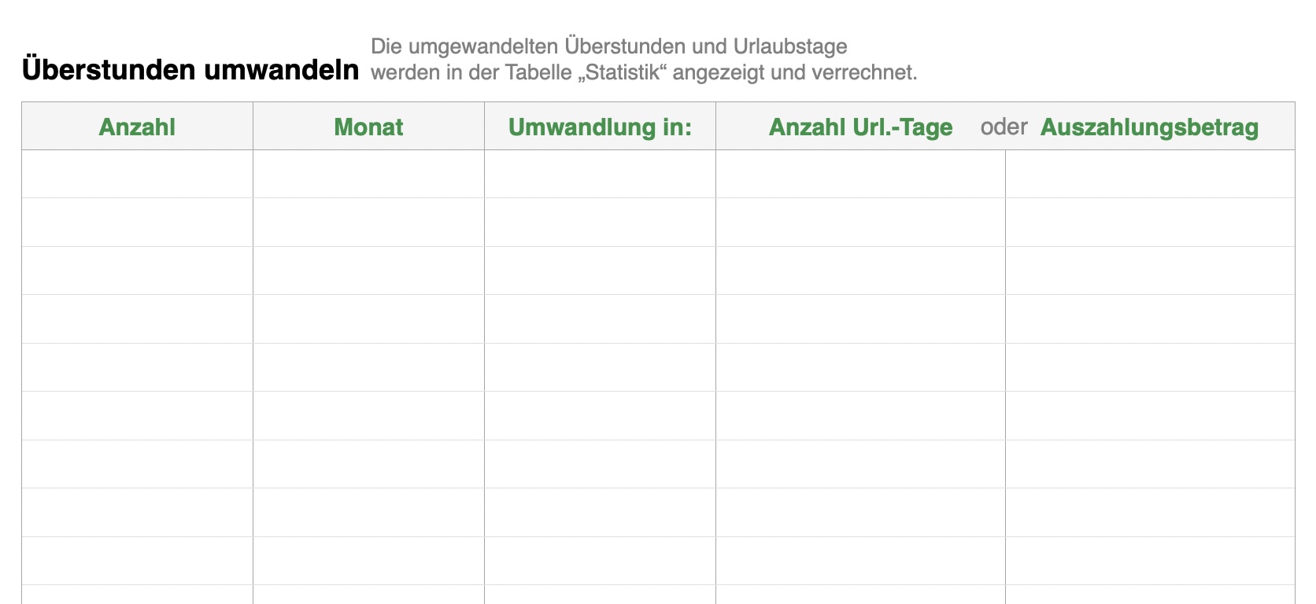
Task: Select the Anzahl Url.-Tage header
Action: point(860,127)
